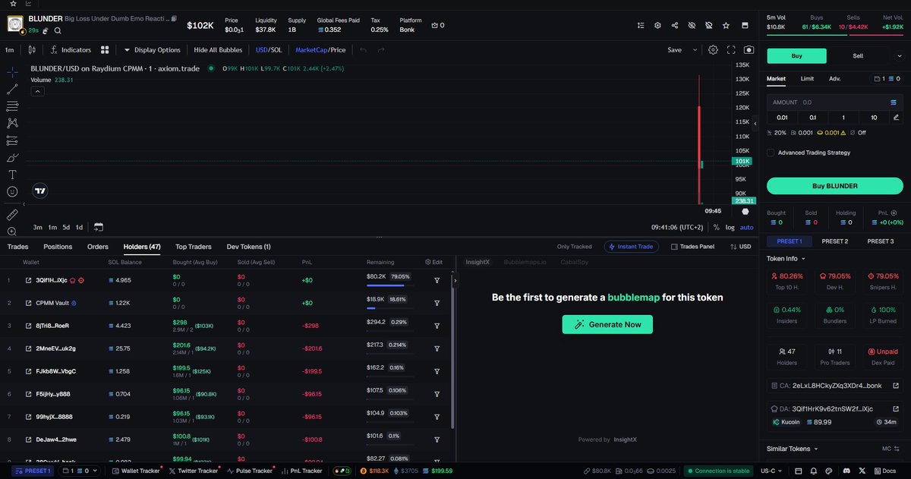Open the TradingView logo link
Screen dimensions: 911x479
pyautogui.click(x=41, y=191)
